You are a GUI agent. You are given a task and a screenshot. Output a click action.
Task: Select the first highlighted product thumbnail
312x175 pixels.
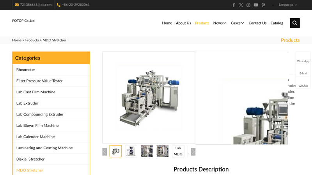pos(115,151)
